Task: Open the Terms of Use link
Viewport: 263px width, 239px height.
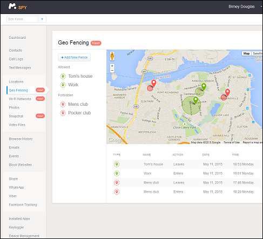Action: tap(232, 142)
